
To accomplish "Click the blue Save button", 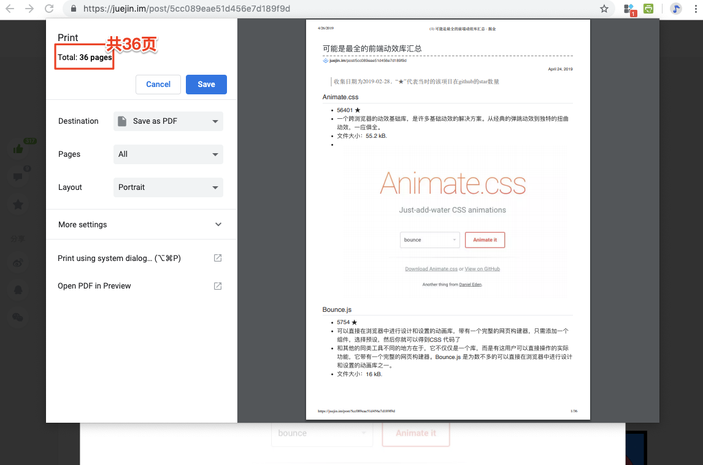I will click(206, 85).
